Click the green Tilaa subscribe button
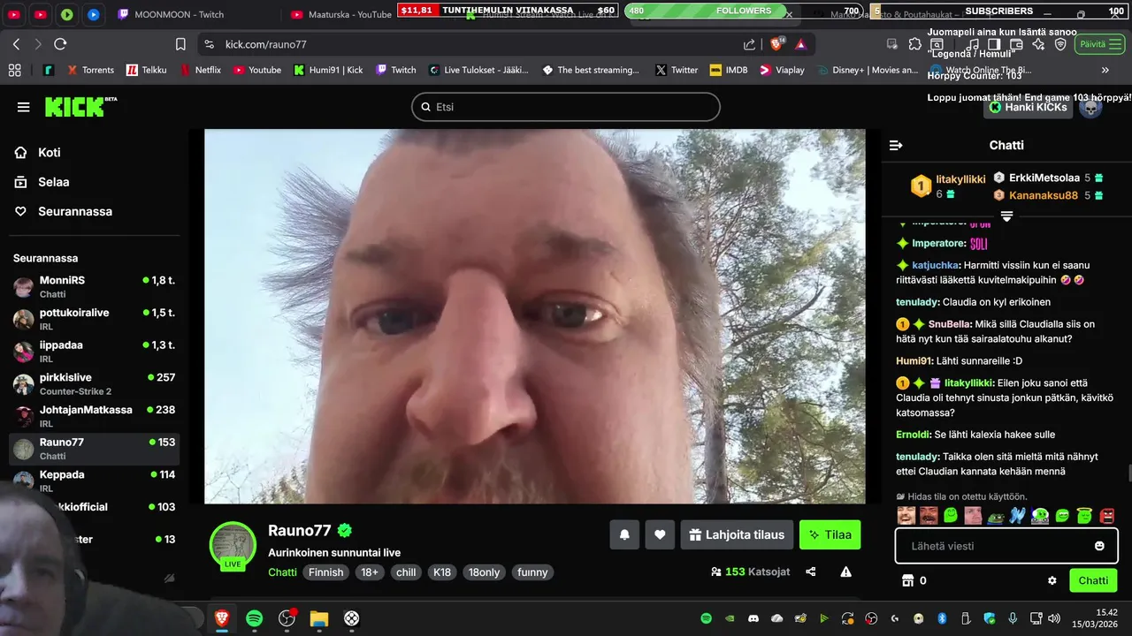Viewport: 1132px width, 636px height. [830, 534]
